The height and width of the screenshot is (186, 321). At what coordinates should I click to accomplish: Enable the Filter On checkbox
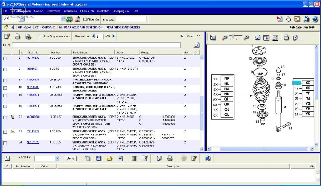pos(85,19)
